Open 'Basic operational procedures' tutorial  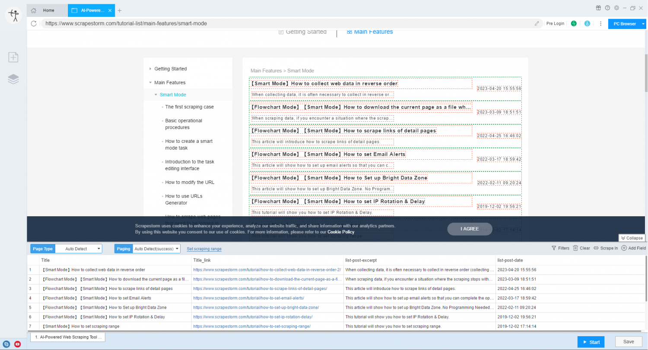[184, 124]
